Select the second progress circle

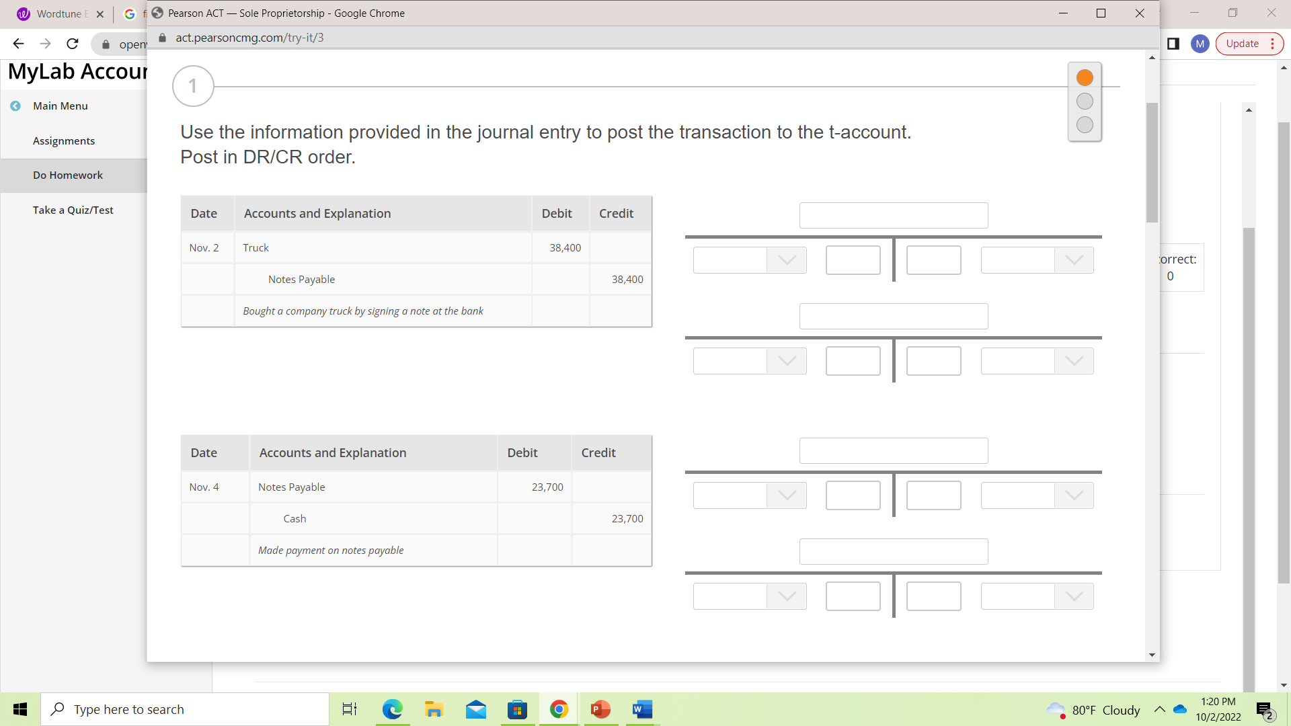tap(1084, 101)
